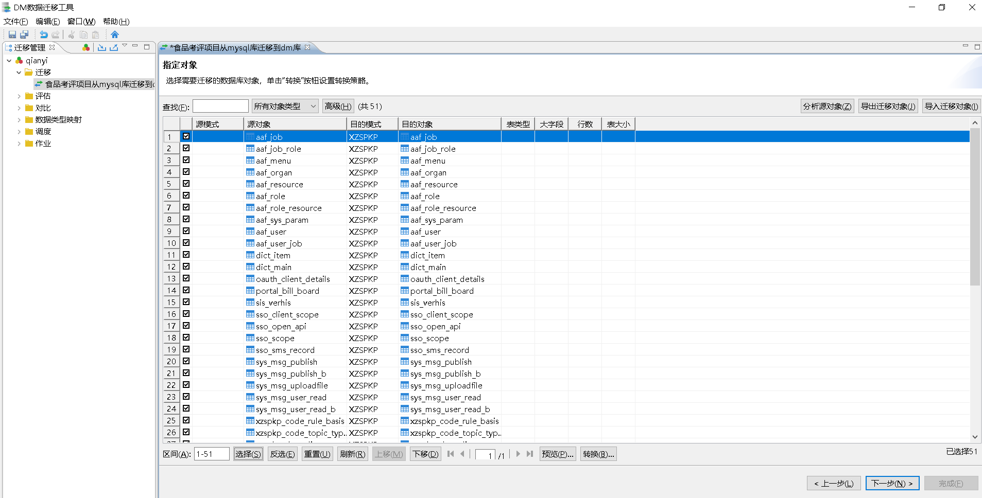Toggle checkbox of sis_verhis row 15
The image size is (982, 498).
tap(186, 302)
